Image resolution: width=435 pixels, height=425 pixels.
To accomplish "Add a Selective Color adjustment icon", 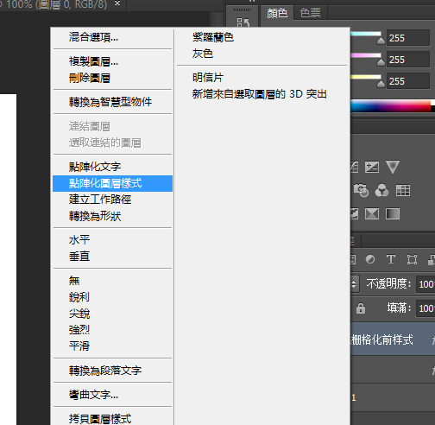I will point(372,214).
